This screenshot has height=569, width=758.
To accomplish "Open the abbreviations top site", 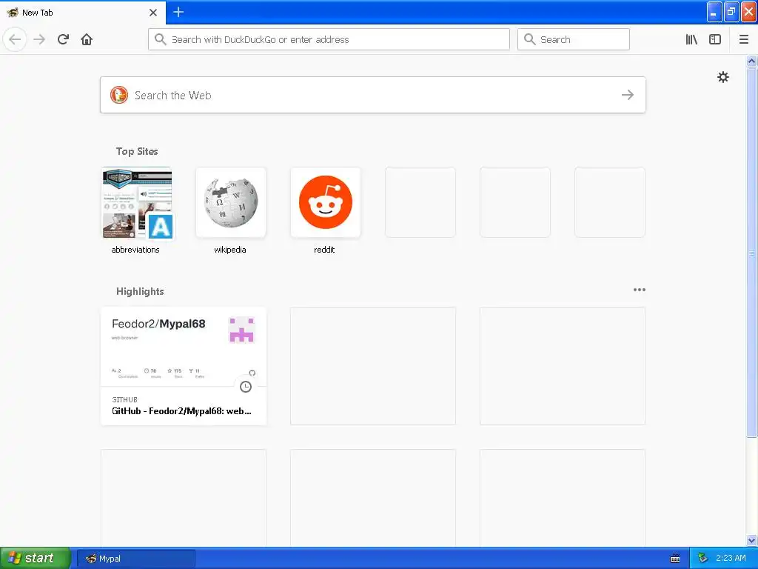I will [x=136, y=210].
